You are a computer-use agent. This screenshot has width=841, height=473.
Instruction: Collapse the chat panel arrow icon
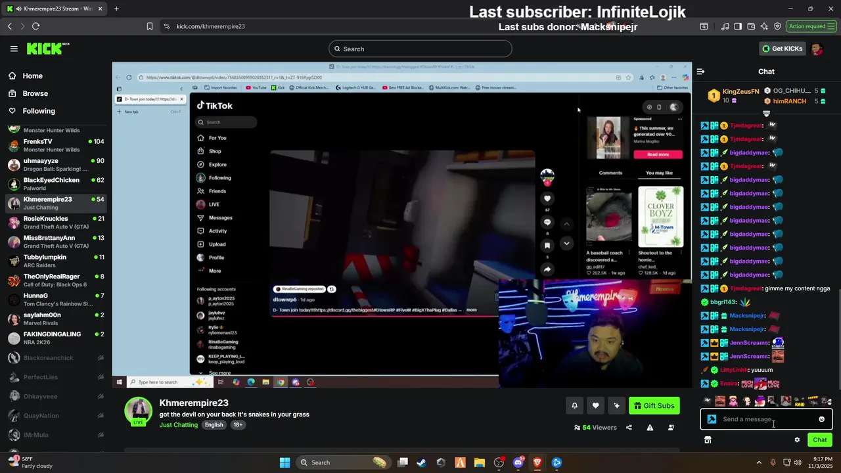(700, 72)
